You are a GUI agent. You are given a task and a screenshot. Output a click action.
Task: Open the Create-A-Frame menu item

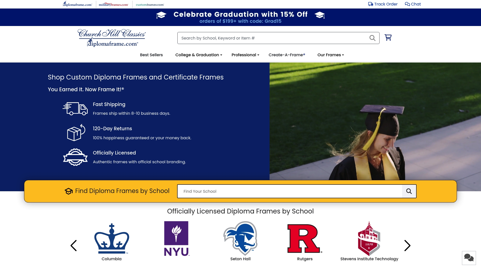click(x=287, y=55)
